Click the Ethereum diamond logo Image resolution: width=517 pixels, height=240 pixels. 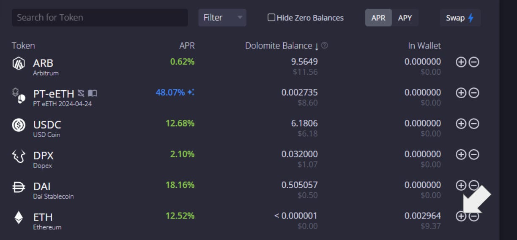[19, 218]
